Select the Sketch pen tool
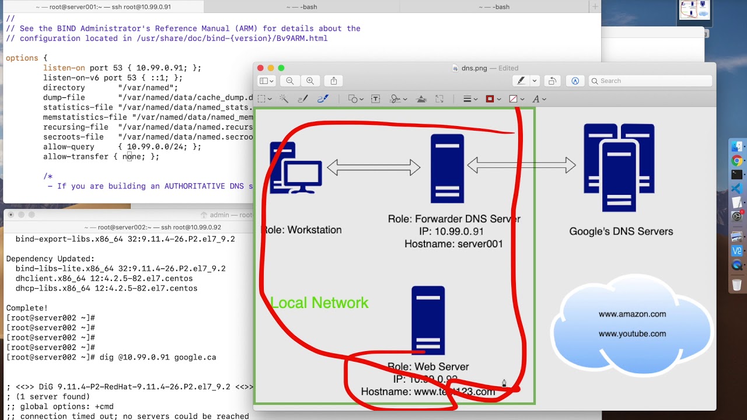747x420 pixels. click(303, 99)
